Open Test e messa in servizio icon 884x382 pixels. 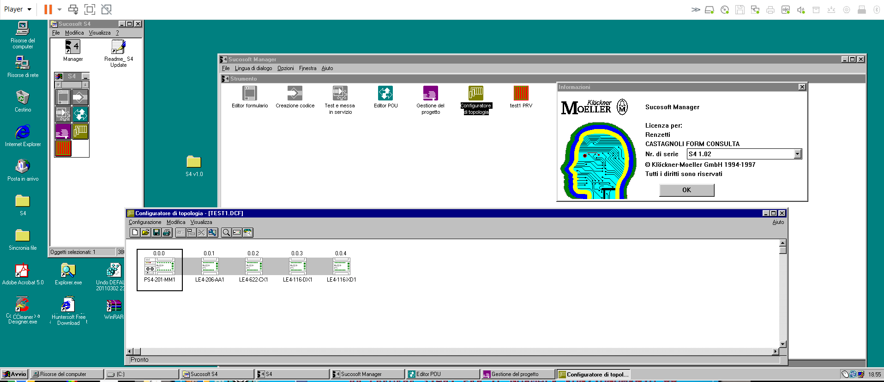point(340,94)
